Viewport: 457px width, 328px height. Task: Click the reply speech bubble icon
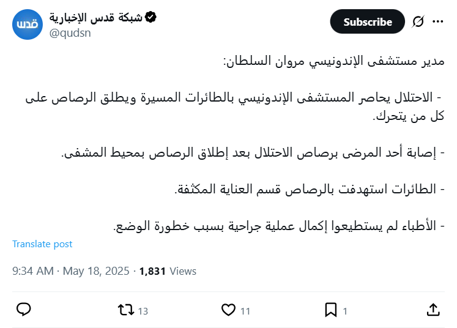coord(23,310)
